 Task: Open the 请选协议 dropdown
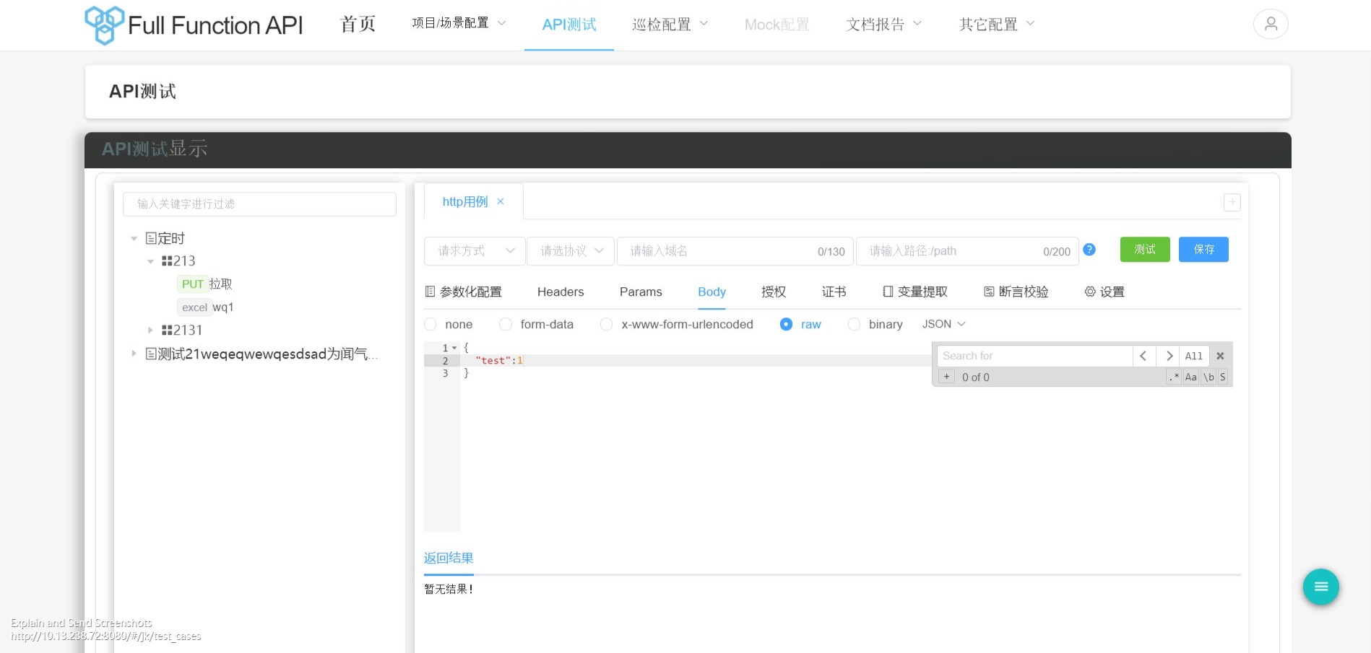click(571, 251)
